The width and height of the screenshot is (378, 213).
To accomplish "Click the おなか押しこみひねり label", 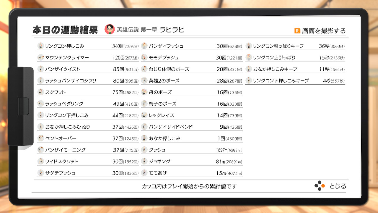I will (68, 127).
